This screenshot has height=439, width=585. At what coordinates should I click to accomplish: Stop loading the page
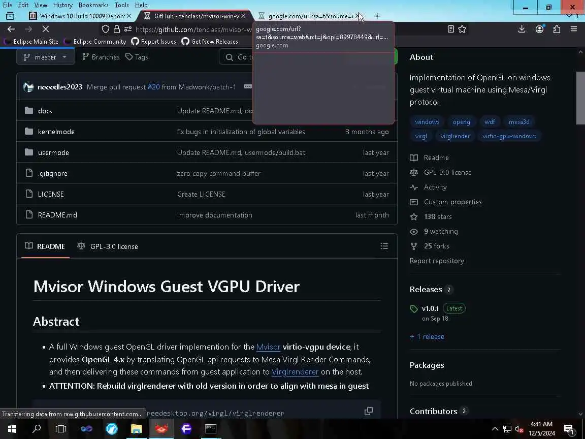coord(46,29)
